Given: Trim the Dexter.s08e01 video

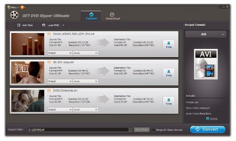Looking at the screenshot, I should click(x=169, y=45).
